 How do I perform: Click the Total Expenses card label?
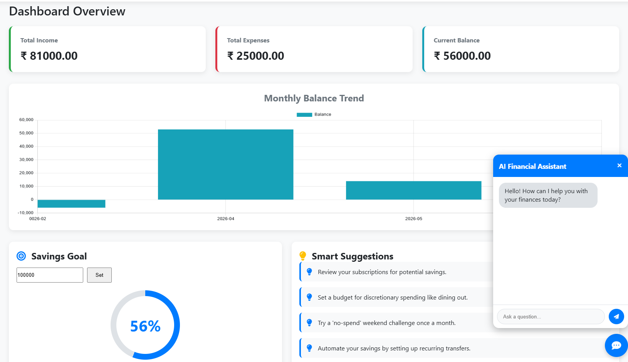tap(248, 40)
